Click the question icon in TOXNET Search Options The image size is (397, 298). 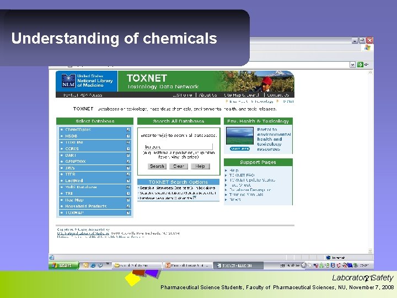(195, 198)
